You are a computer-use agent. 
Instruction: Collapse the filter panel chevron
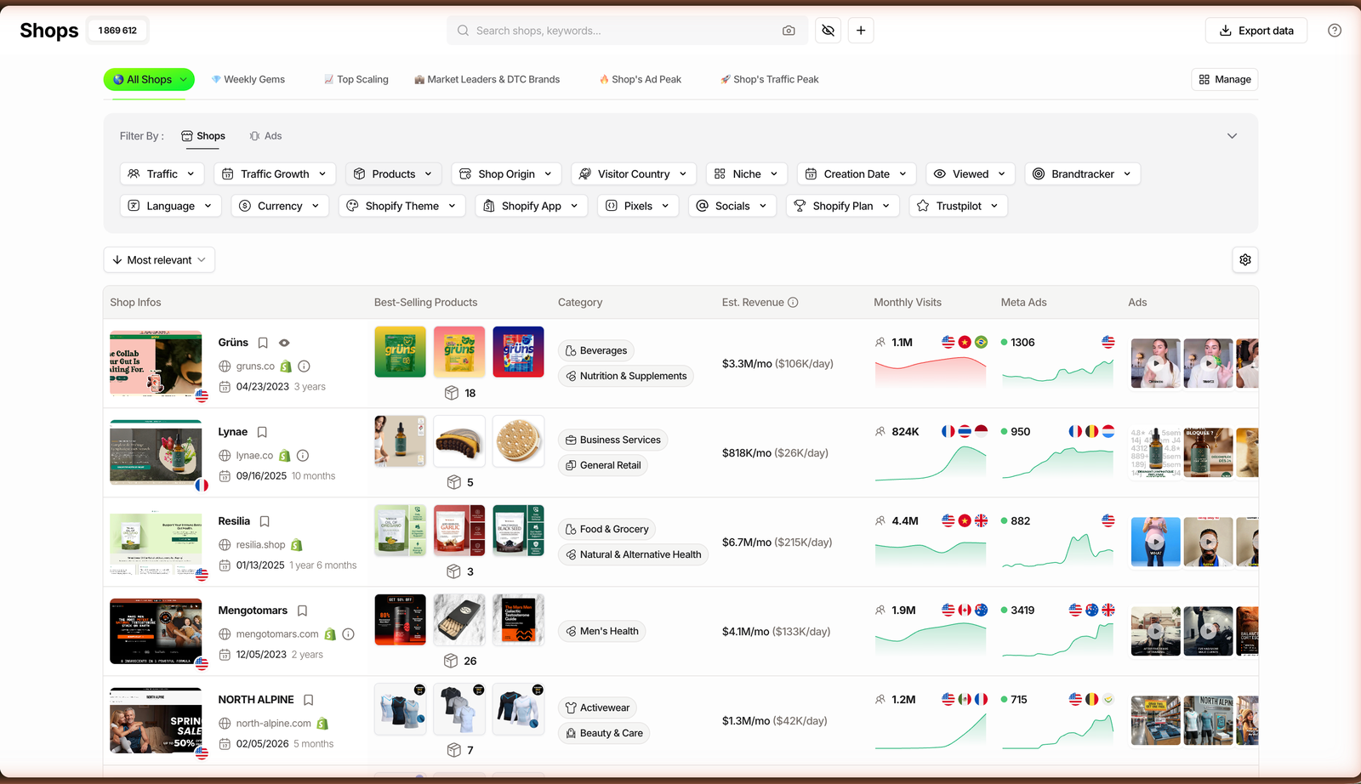tap(1232, 136)
